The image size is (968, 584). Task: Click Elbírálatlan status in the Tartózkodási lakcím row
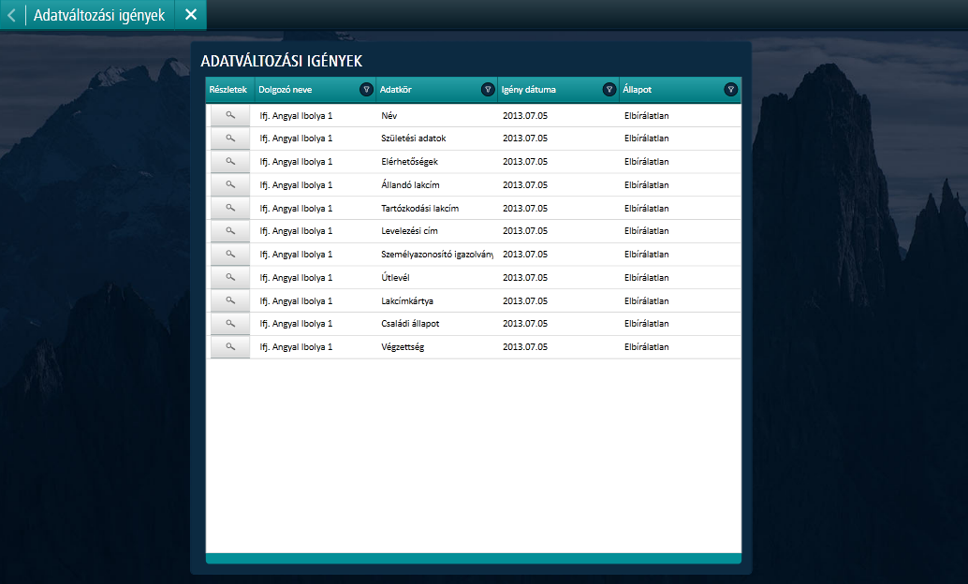646,208
